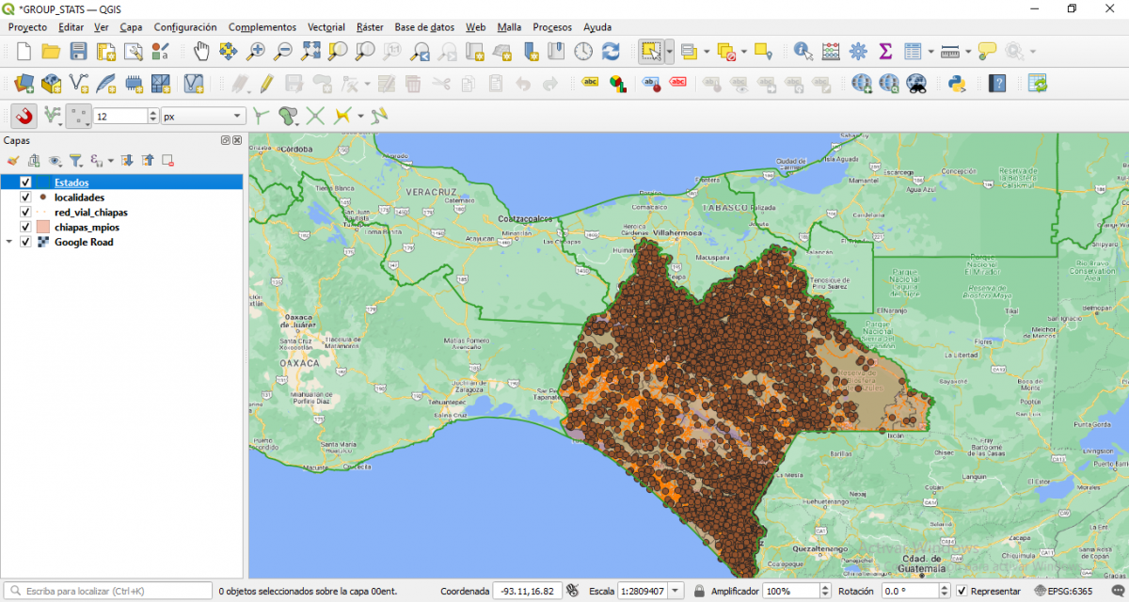1129x602 pixels.
Task: Open the Processing Toolbox gear icon
Action: (x=857, y=51)
